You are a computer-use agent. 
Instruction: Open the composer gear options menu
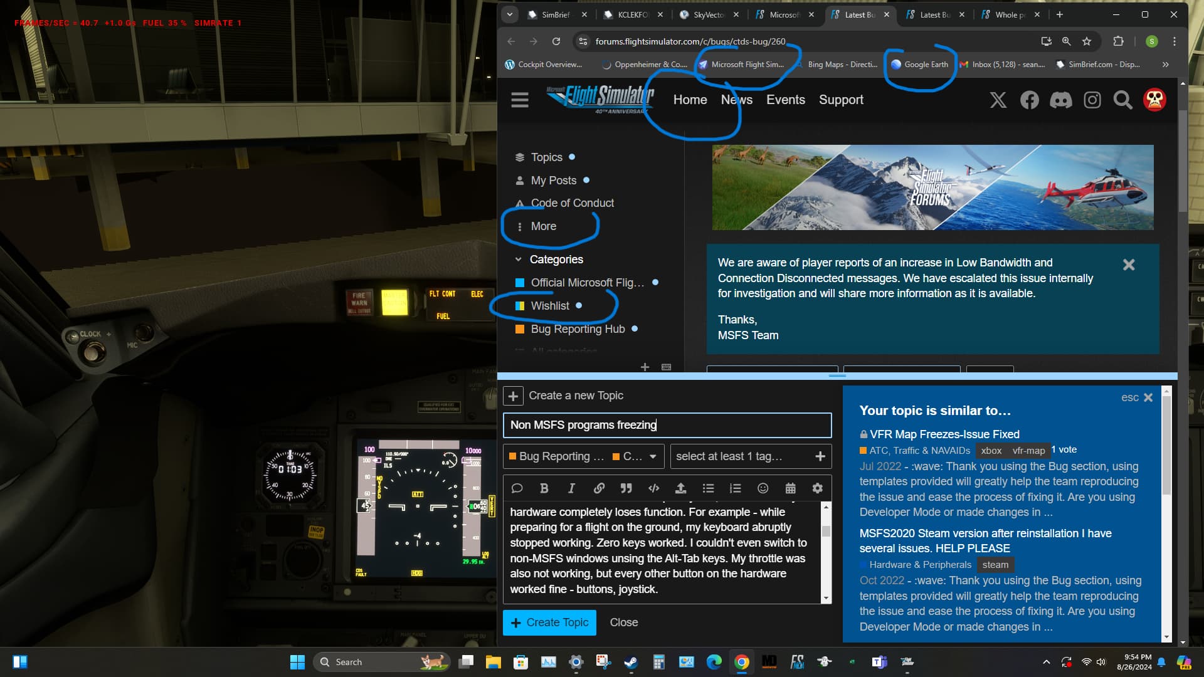(817, 488)
